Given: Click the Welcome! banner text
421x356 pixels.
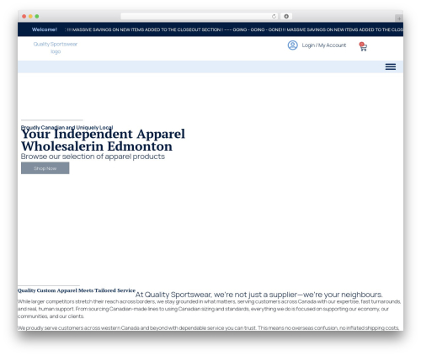Looking at the screenshot, I should [x=45, y=29].
